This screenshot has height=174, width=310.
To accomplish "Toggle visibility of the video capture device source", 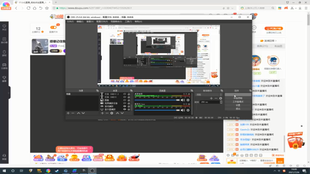I will [x=124, y=103].
